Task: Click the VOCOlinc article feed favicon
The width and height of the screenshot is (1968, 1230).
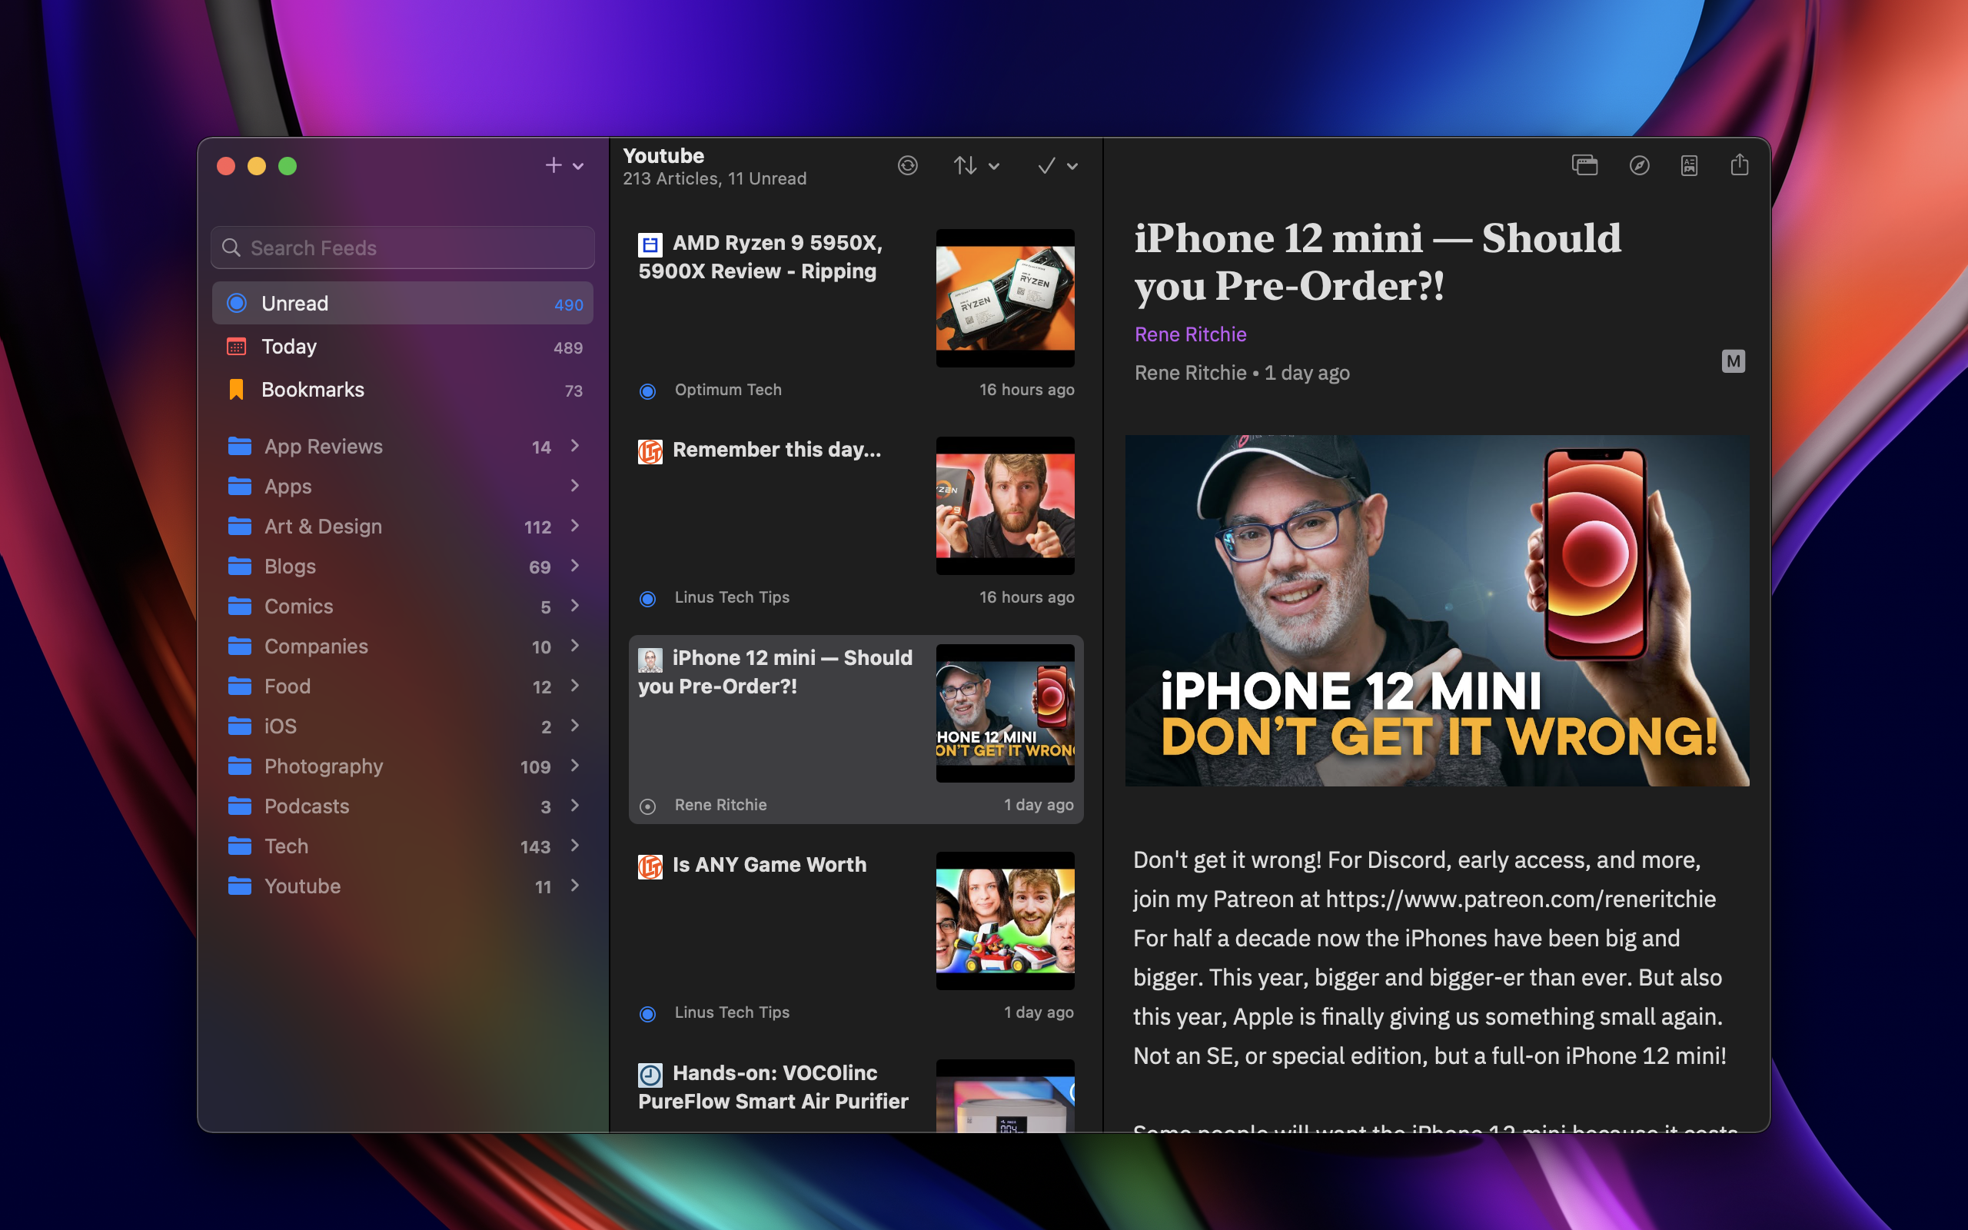Action: (x=650, y=1075)
